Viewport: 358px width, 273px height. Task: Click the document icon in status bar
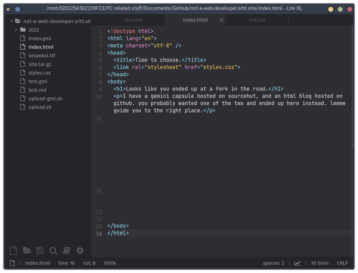pyautogui.click(x=13, y=263)
